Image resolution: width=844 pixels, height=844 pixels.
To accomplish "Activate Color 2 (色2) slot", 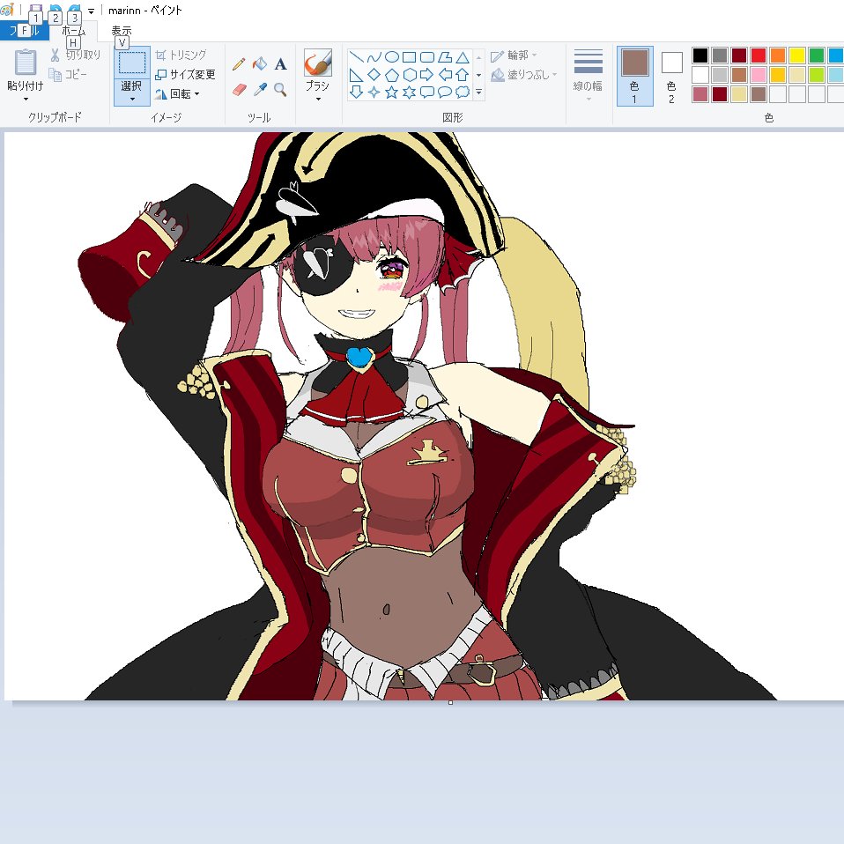I will [671, 76].
